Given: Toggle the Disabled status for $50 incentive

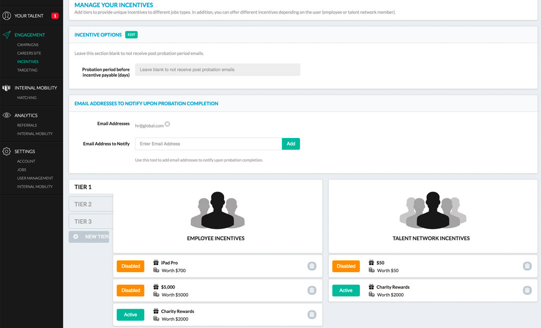Looking at the screenshot, I should point(346,266).
